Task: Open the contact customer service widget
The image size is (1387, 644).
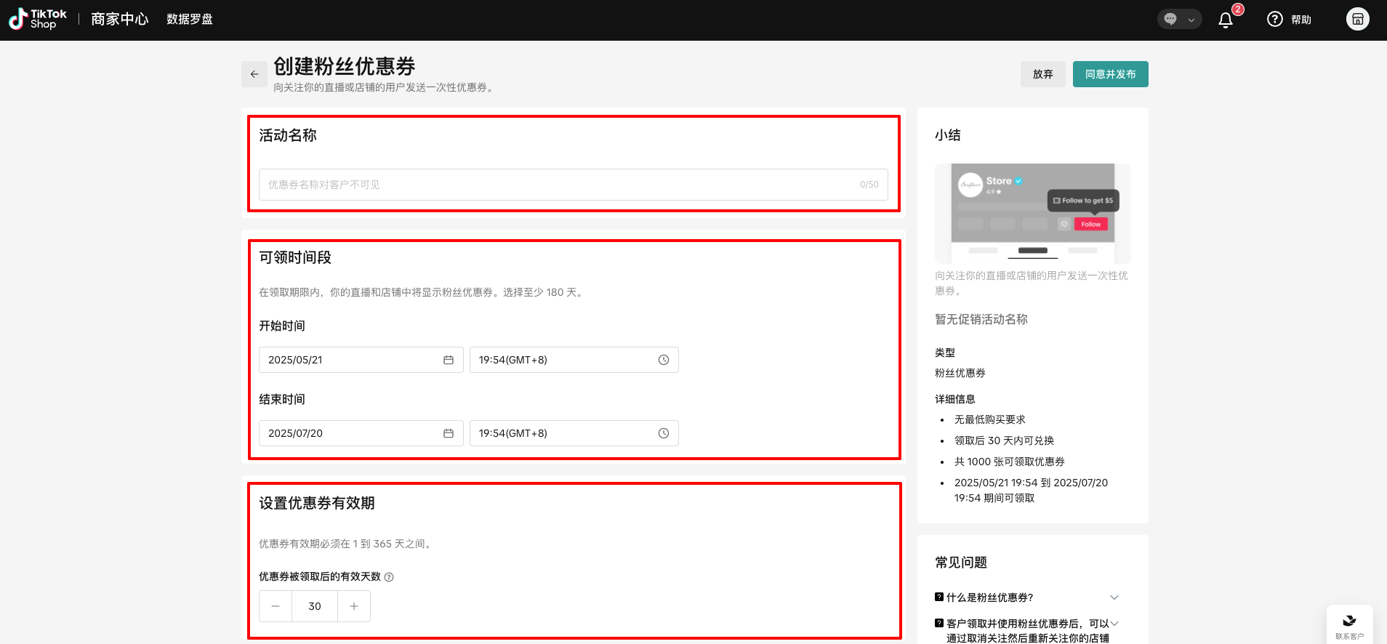Action: pyautogui.click(x=1349, y=624)
